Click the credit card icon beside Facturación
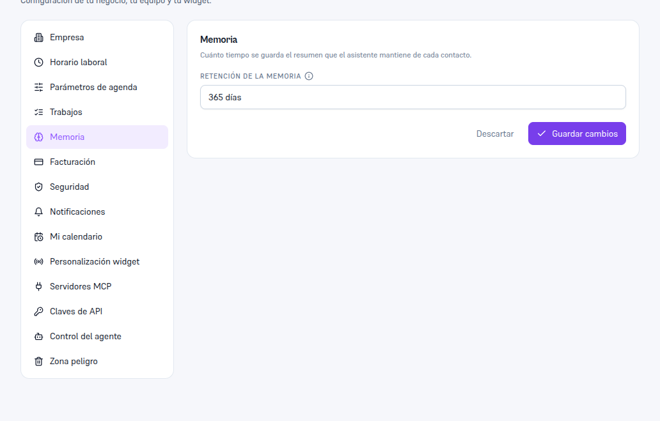Viewport: 660px width, 421px height. point(39,162)
